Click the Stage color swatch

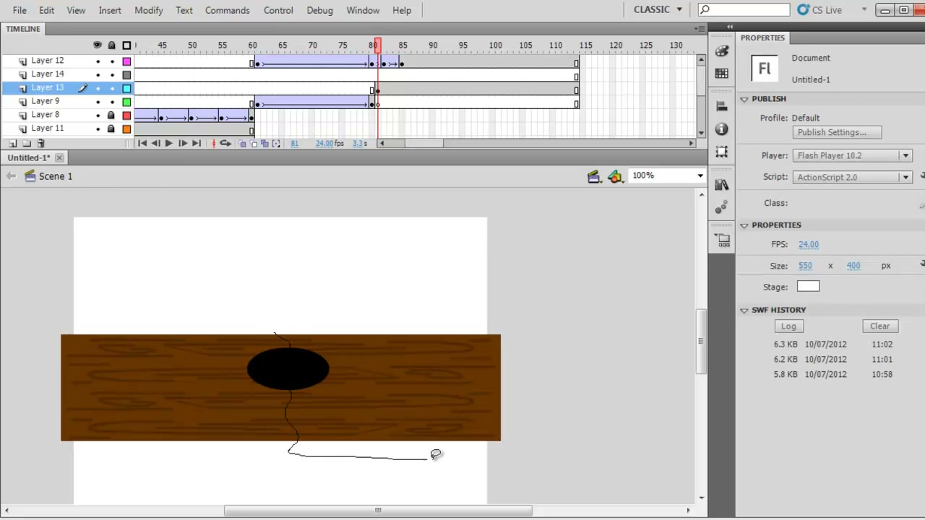(808, 287)
